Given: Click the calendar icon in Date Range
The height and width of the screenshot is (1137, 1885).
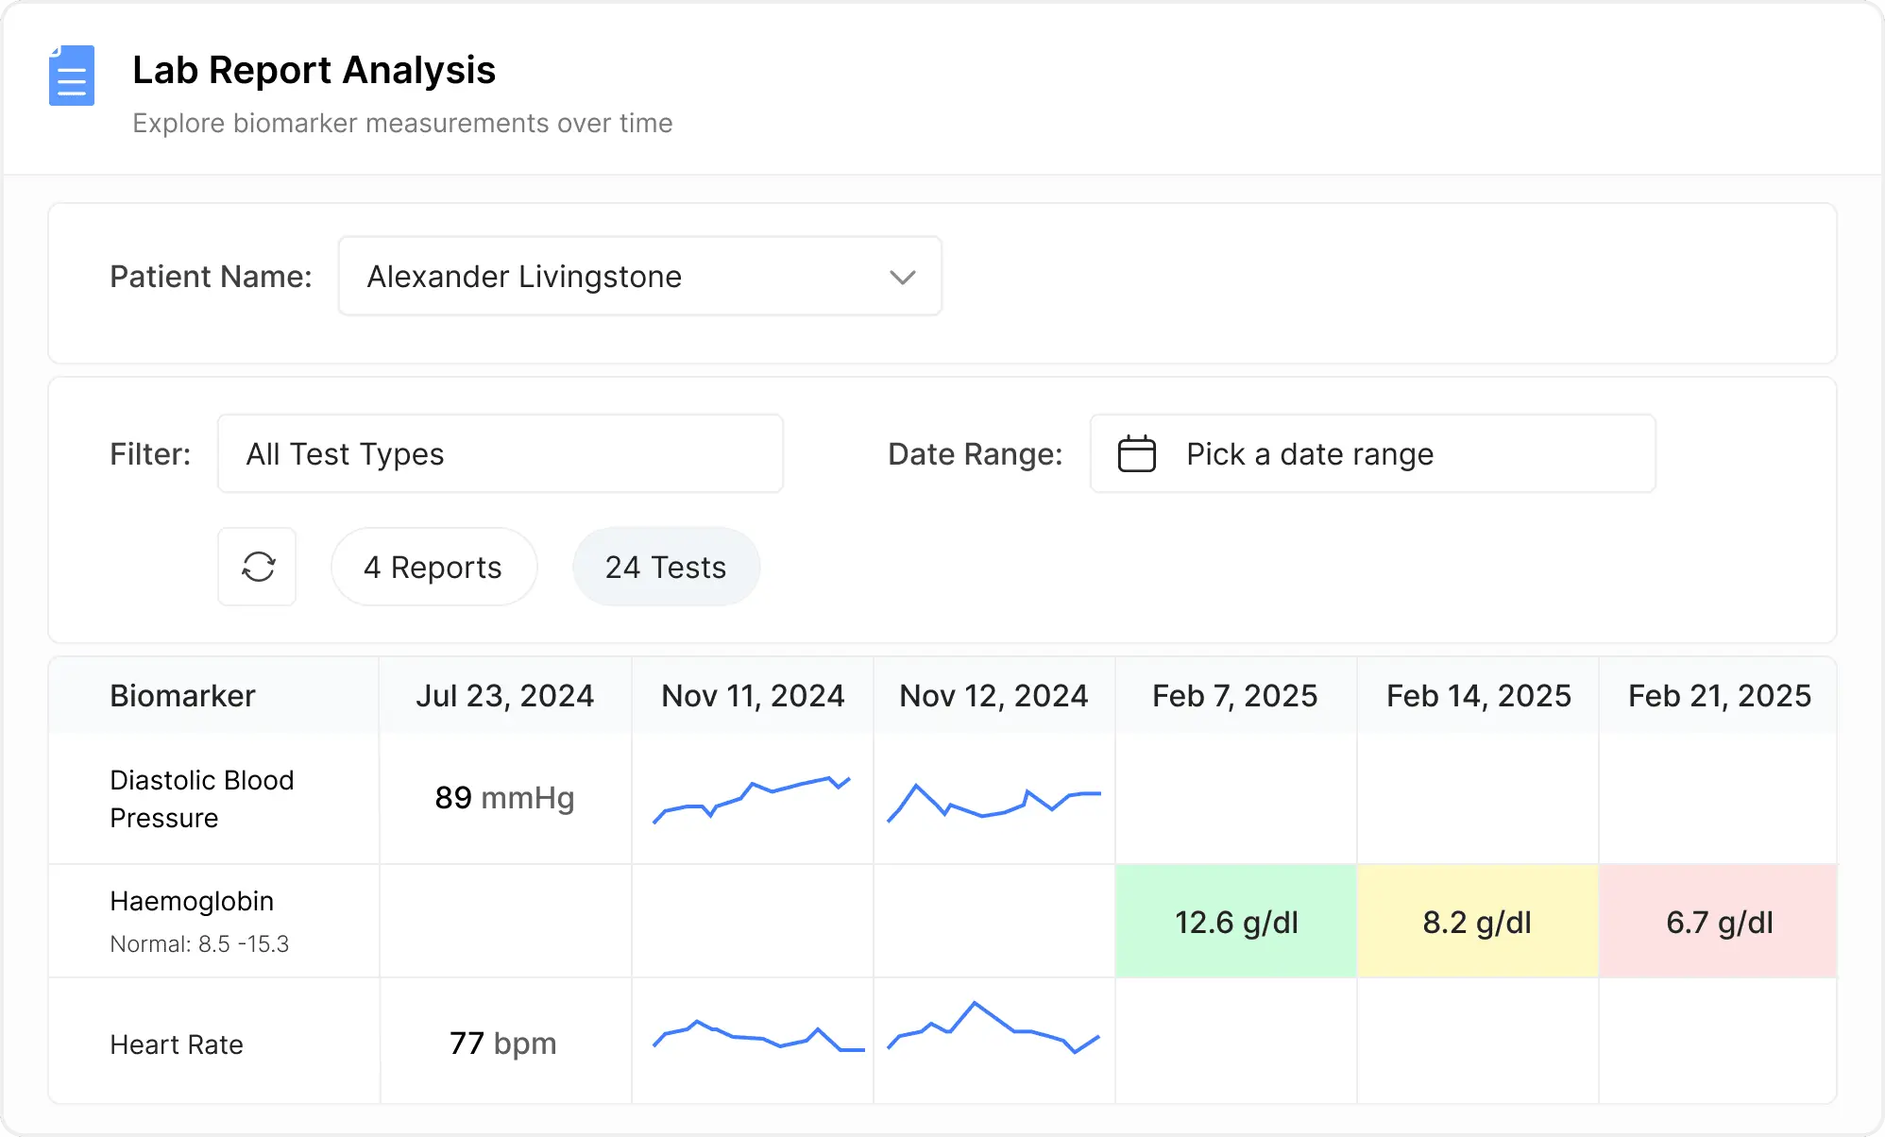Looking at the screenshot, I should tap(1136, 454).
